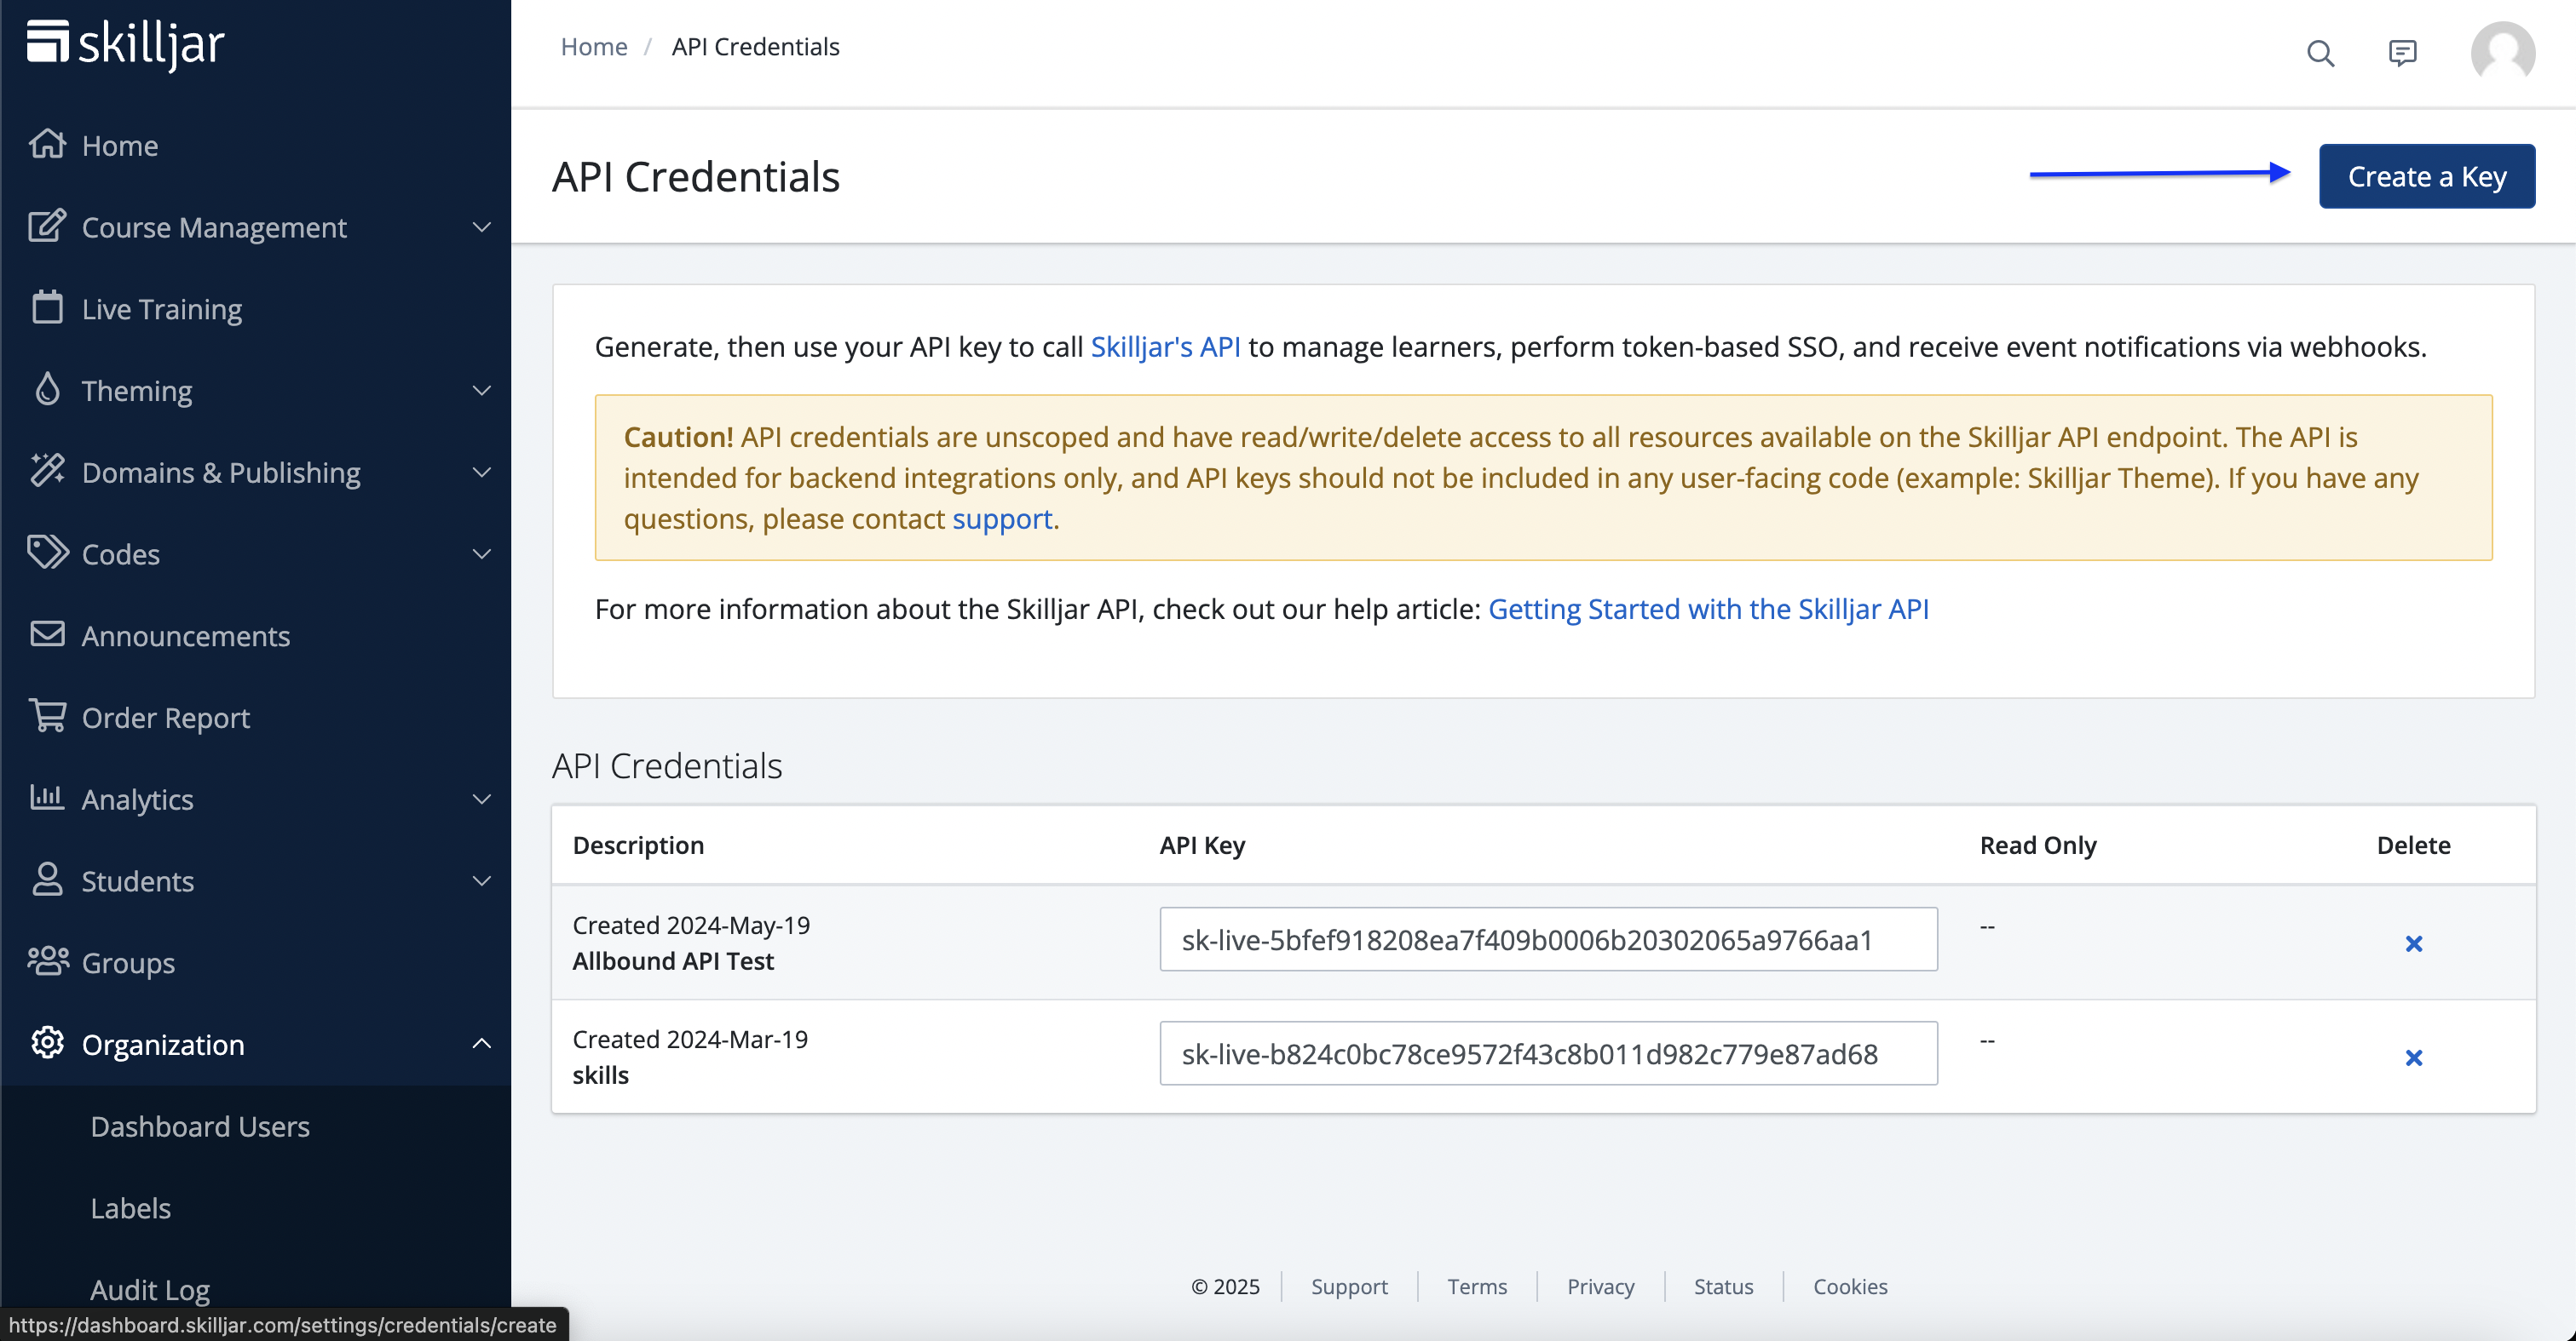Click the Codes tag icon
Screen dimensions: 2576x1341
47,553
